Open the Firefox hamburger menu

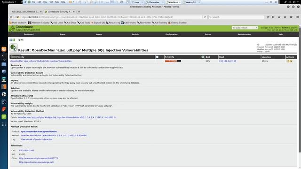point(298,17)
